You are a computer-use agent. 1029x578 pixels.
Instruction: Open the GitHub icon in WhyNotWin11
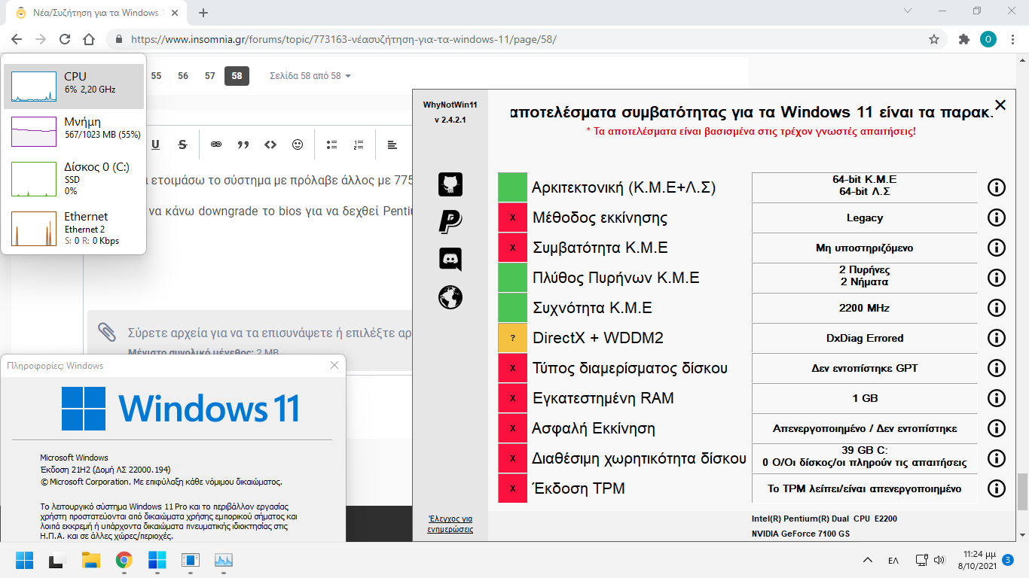pyautogui.click(x=450, y=184)
